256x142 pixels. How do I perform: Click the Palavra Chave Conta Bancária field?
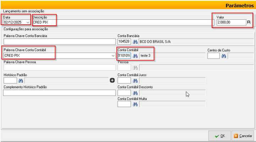[59, 42]
